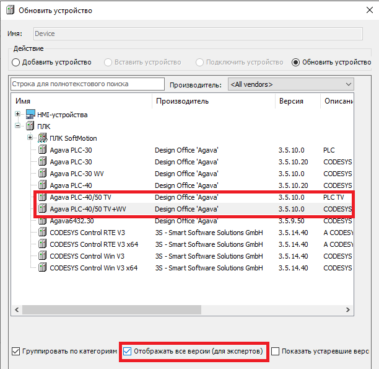Select the HMI-устройства label
This screenshot has height=369, width=379.
[x=63, y=115]
